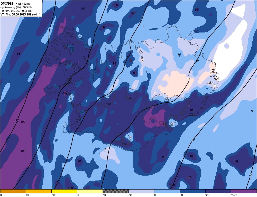
Task: Click the legend tick label "99.9"
Action: coord(234,195)
